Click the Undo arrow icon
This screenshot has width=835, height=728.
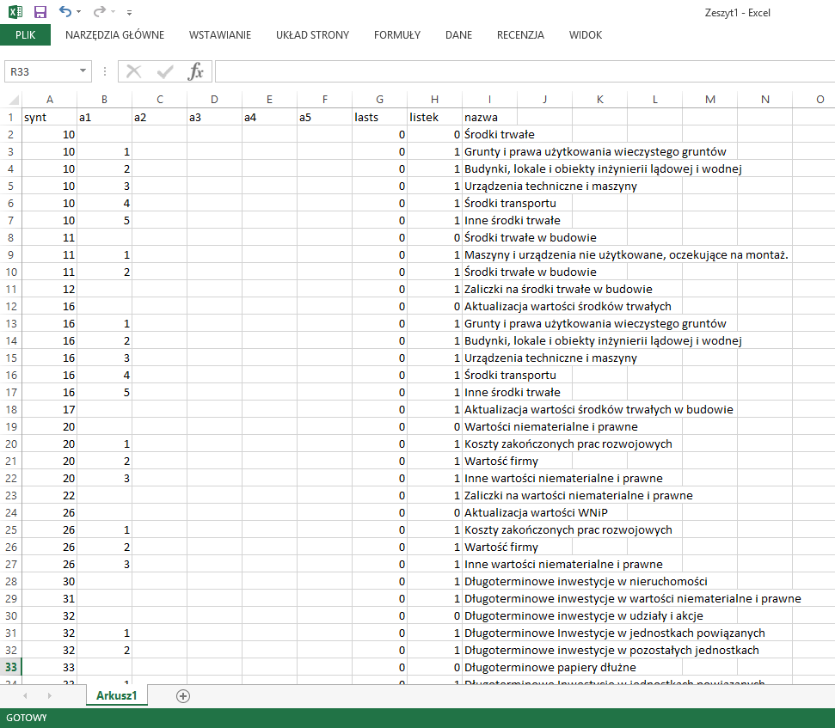tap(65, 12)
